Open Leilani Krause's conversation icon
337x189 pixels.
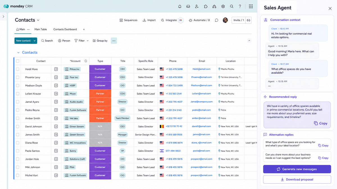pos(56,94)
